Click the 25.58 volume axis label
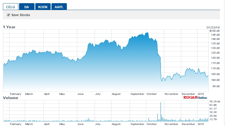 pos(213,116)
